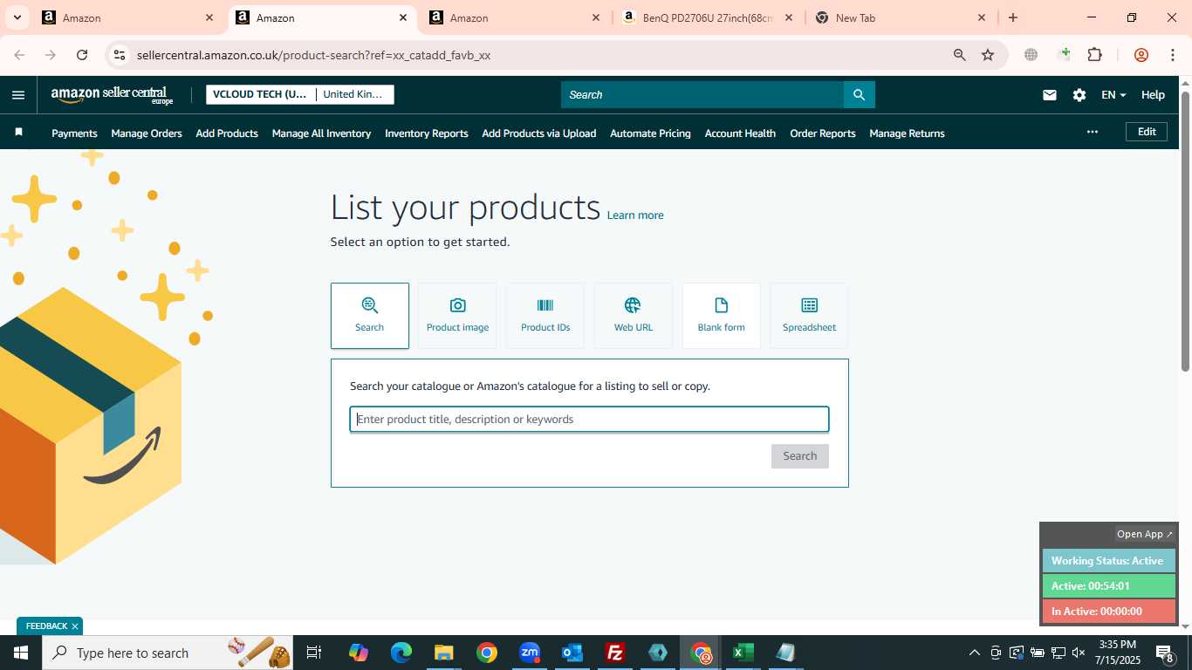Click the Windows taskbar search box
The width and height of the screenshot is (1192, 670).
[167, 653]
